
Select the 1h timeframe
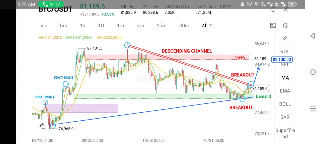(83, 25)
